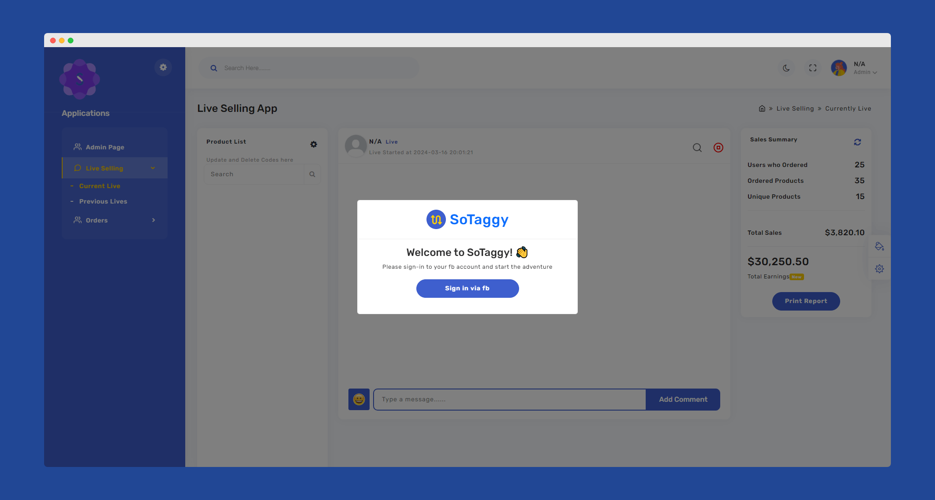935x500 pixels.
Task: Click the user avatar picture in header
Action: tap(839, 68)
